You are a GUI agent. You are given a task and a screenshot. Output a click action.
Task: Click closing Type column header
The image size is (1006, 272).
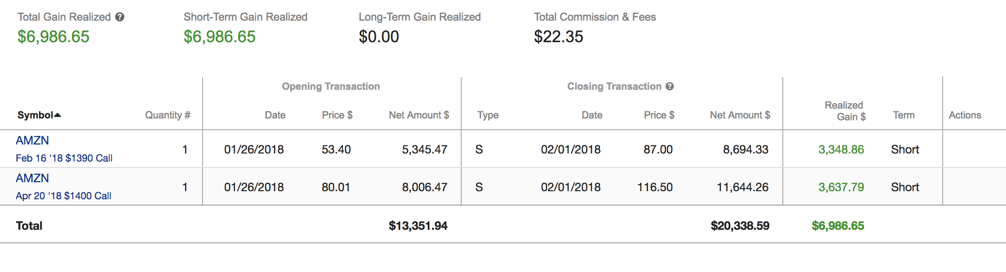488,115
